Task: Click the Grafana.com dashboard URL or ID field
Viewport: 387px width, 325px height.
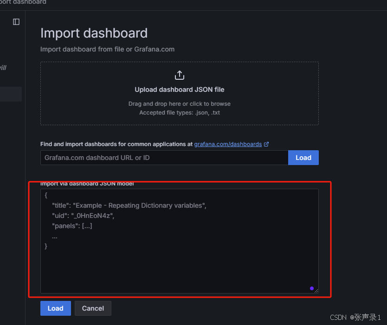Action: click(x=164, y=158)
